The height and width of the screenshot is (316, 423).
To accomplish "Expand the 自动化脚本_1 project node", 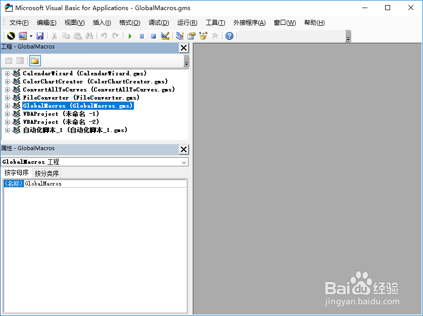I will click(7, 130).
